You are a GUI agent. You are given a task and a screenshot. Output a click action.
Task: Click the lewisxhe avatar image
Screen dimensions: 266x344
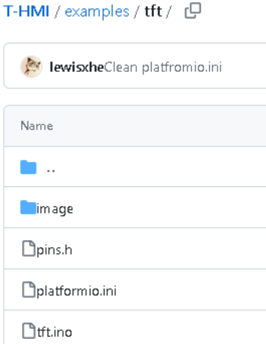[x=31, y=67]
